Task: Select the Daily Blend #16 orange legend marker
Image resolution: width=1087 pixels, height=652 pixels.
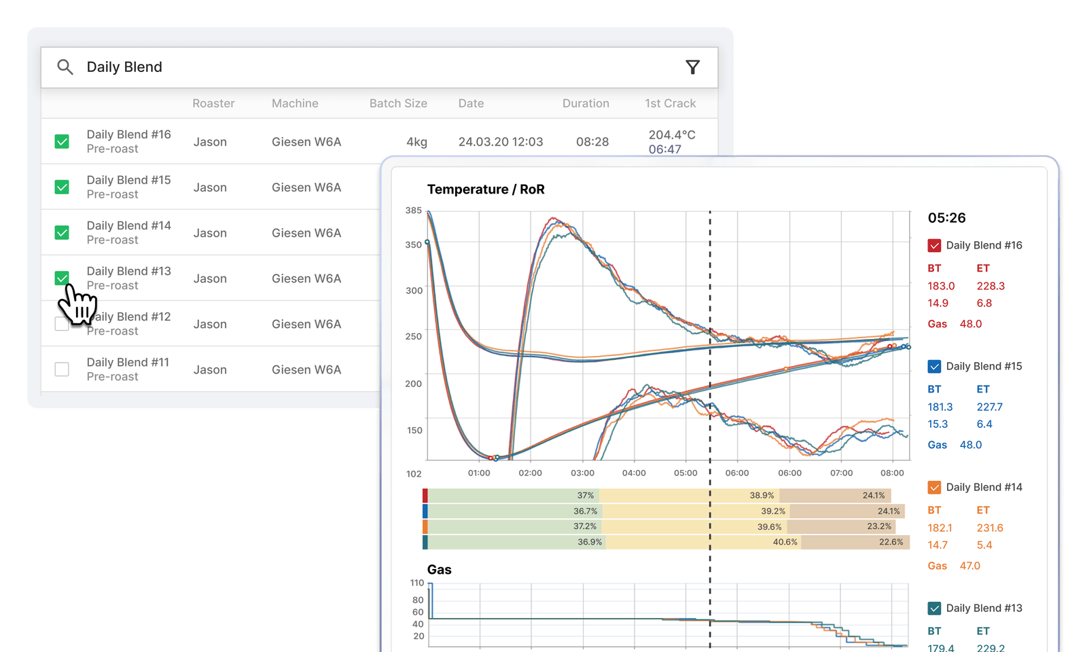Action: pos(934,245)
